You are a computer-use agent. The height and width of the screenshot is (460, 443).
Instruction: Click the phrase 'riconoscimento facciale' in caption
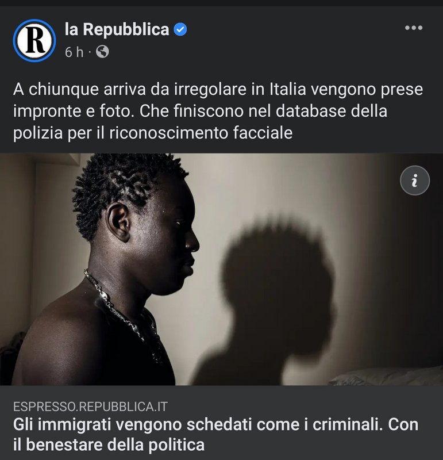click(x=201, y=133)
